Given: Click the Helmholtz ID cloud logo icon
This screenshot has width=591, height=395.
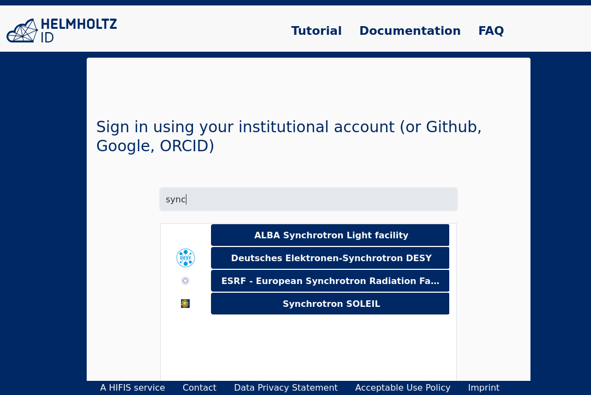Looking at the screenshot, I should (x=22, y=31).
